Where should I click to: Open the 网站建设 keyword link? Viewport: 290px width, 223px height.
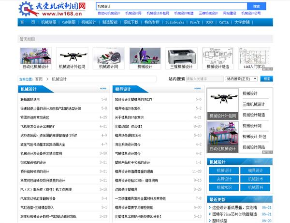click(x=230, y=13)
